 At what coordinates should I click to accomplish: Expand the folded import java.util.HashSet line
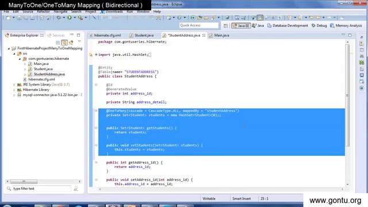click(96, 55)
